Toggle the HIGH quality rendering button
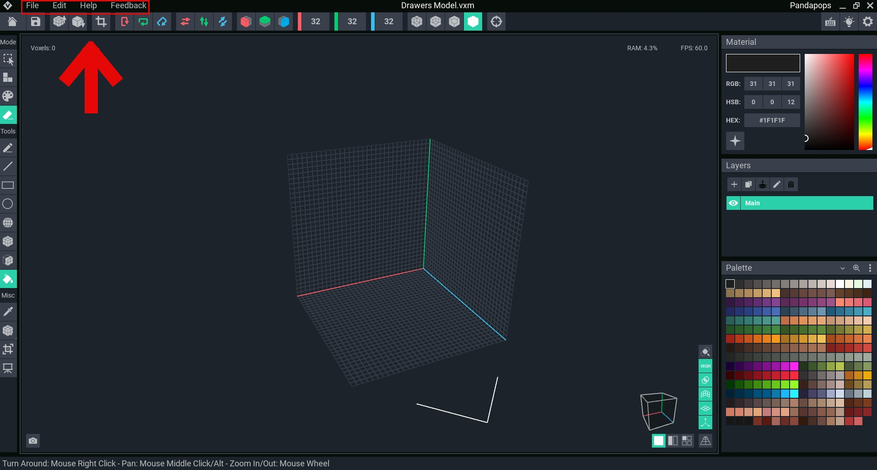 coord(705,366)
